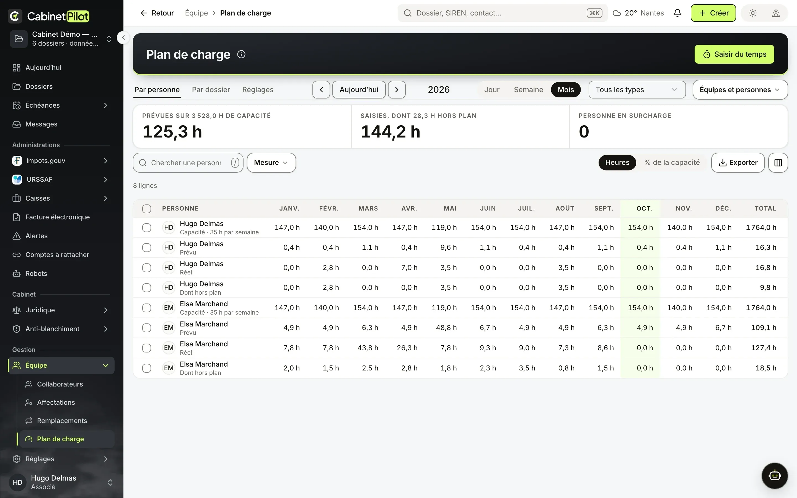Select the Jour view

[x=492, y=90]
